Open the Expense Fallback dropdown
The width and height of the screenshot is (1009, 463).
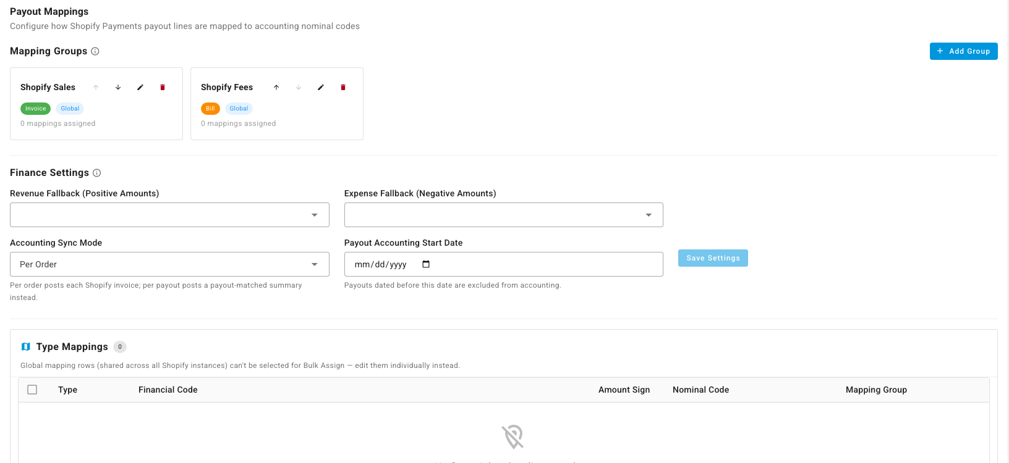coord(504,215)
